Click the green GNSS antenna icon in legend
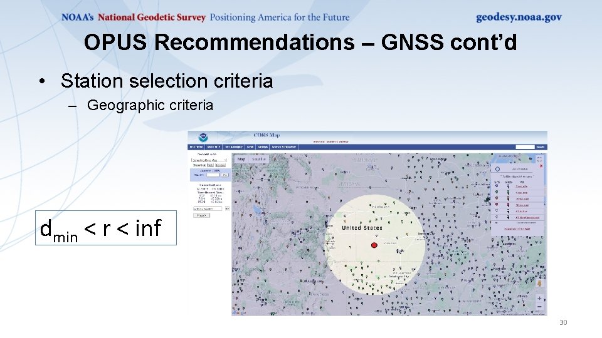This screenshot has width=602, height=338. [508, 192]
